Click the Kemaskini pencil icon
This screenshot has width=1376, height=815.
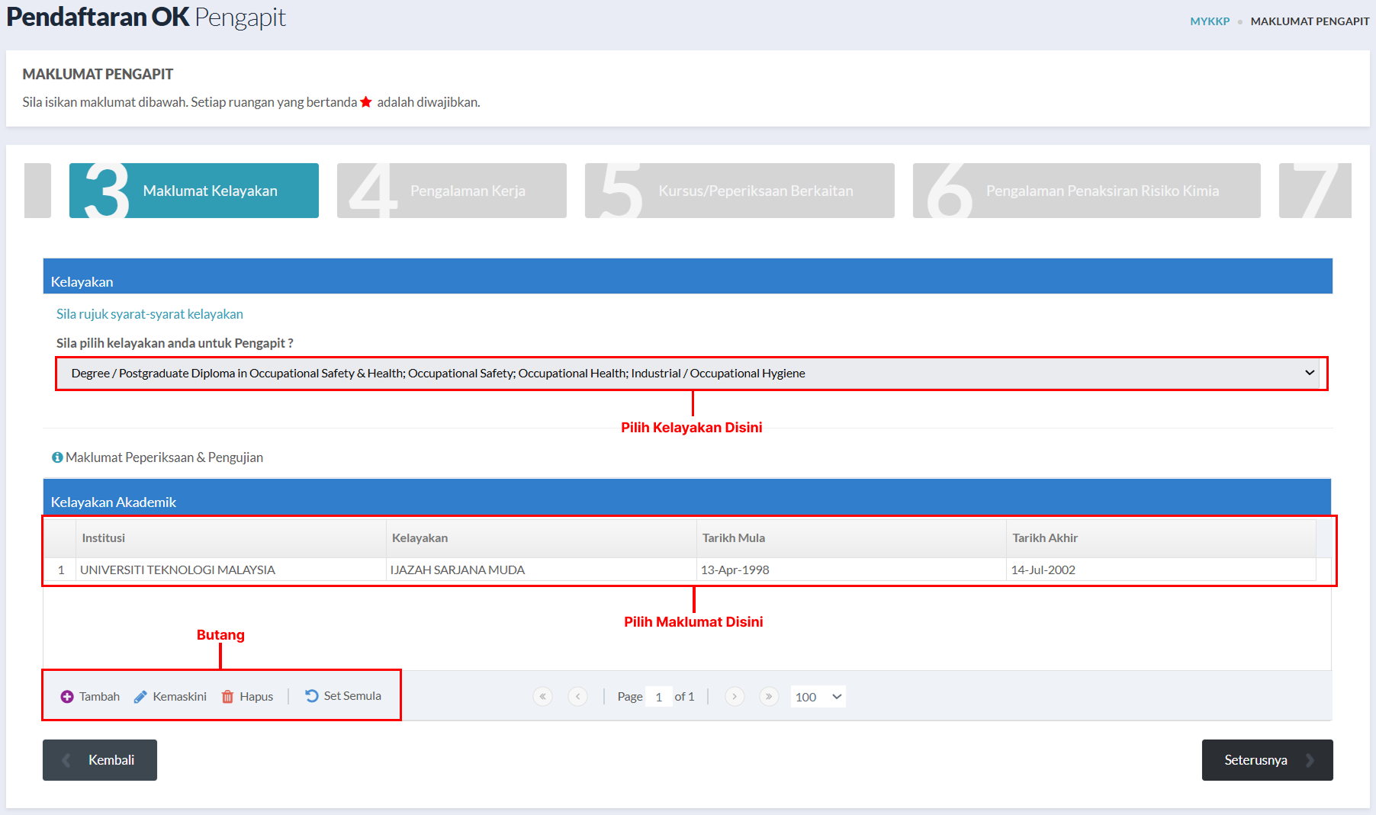coord(140,697)
